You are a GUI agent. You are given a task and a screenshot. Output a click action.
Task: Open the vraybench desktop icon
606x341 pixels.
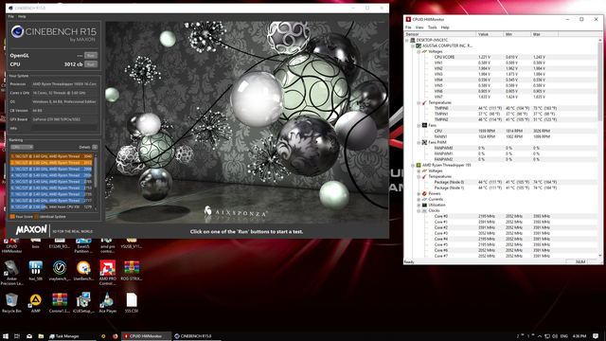60,270
